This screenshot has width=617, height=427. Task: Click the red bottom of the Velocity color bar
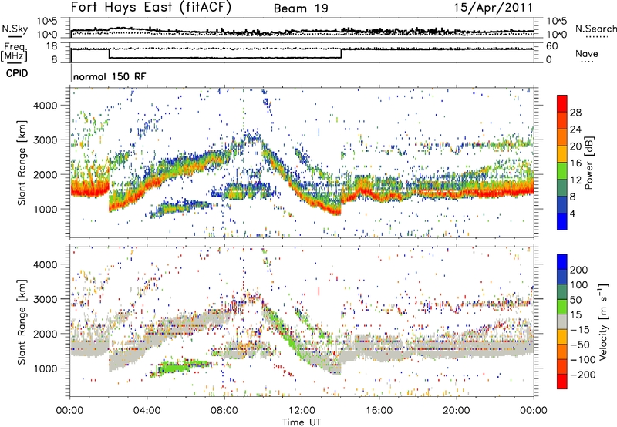click(562, 382)
